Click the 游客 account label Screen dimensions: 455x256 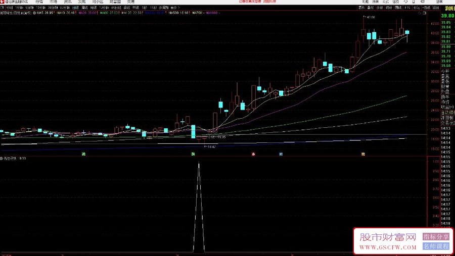[x=439, y=2]
